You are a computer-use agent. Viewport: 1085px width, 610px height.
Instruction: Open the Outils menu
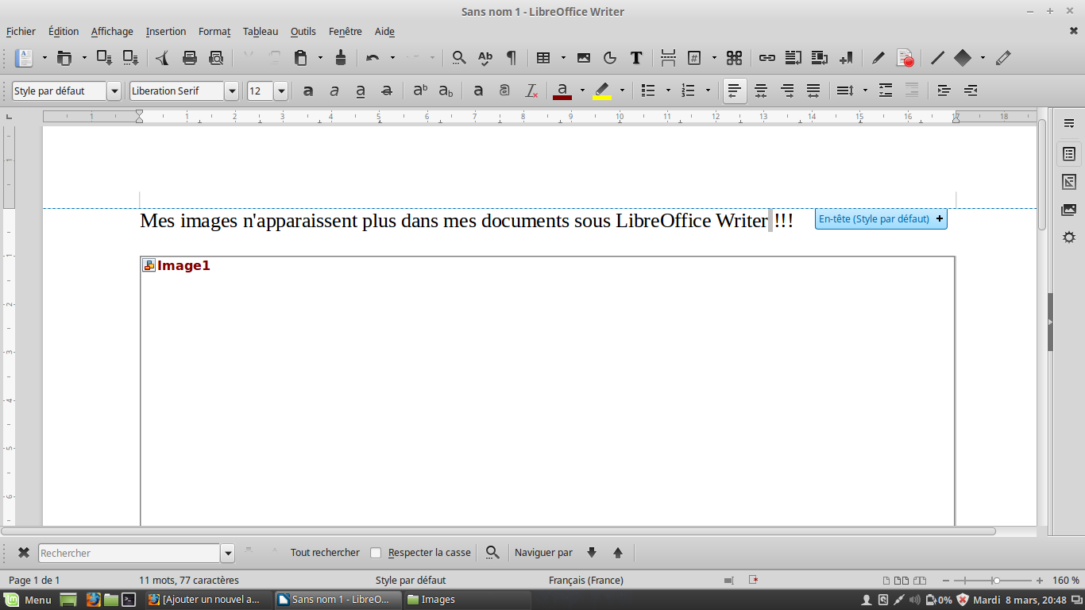click(x=303, y=32)
